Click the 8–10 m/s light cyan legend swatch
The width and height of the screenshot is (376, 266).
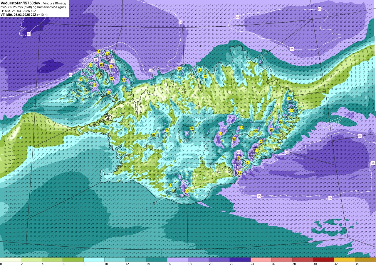(94, 260)
